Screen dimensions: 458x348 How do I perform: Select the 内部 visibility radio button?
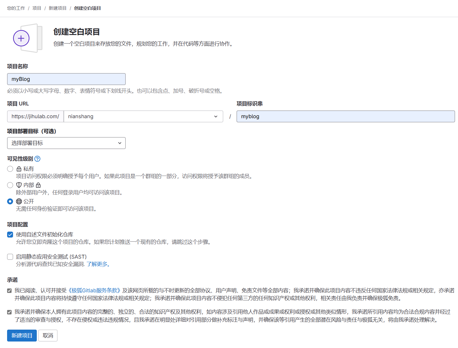point(10,185)
